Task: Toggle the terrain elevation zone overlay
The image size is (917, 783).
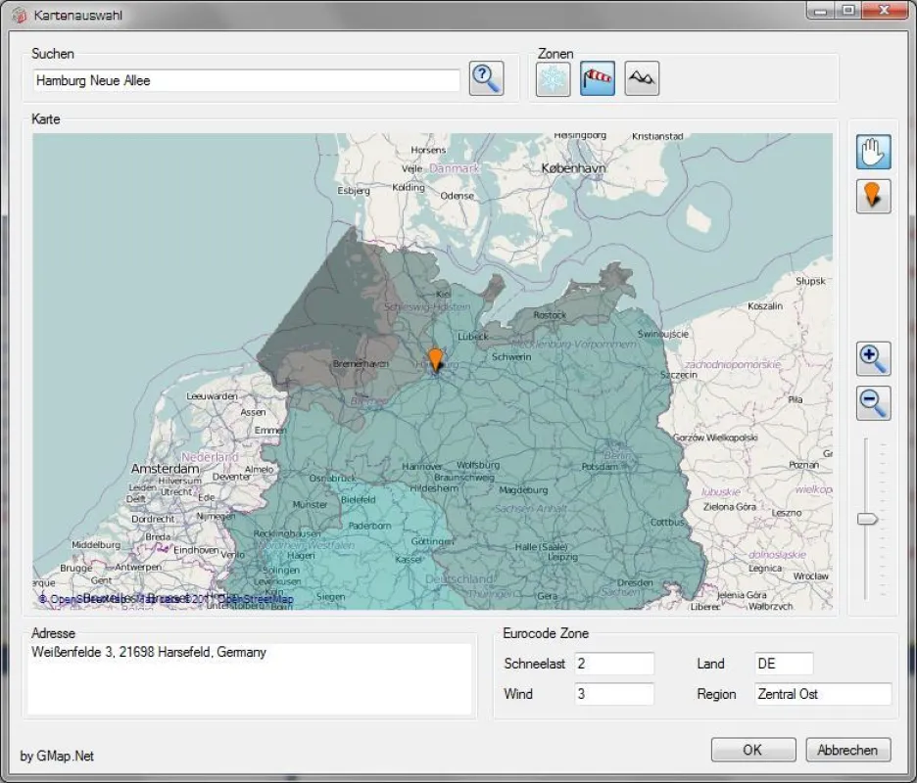Action: pos(642,78)
